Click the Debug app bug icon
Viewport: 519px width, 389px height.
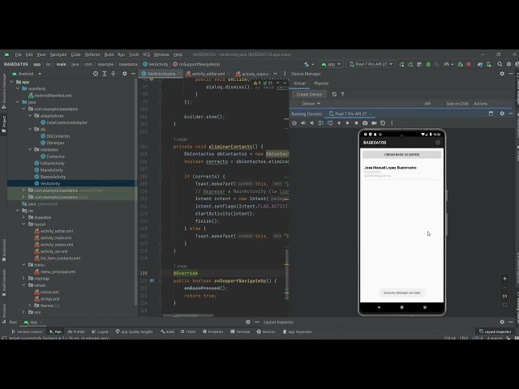pyautogui.click(x=428, y=64)
